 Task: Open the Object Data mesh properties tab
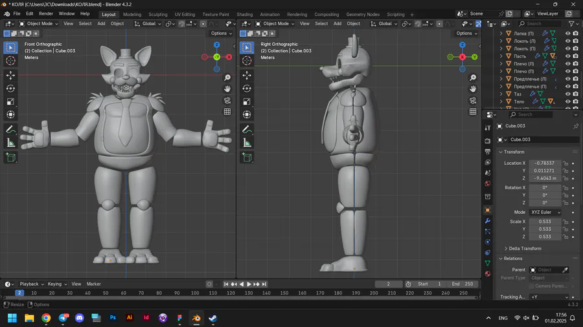[x=487, y=263]
